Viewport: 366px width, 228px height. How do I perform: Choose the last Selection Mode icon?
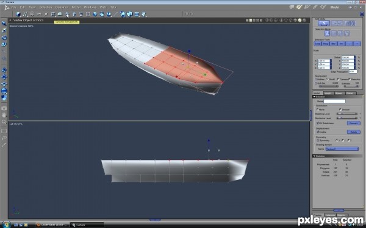[347, 33]
